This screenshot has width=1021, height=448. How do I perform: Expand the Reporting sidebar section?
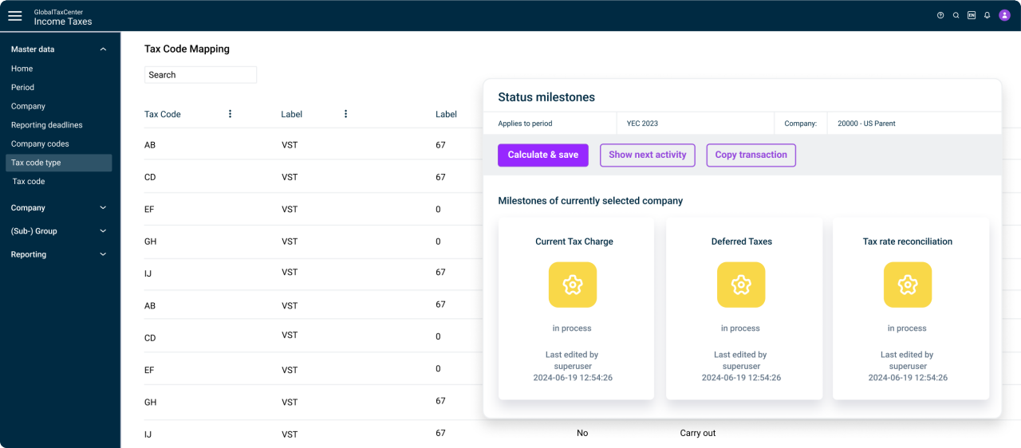click(103, 255)
